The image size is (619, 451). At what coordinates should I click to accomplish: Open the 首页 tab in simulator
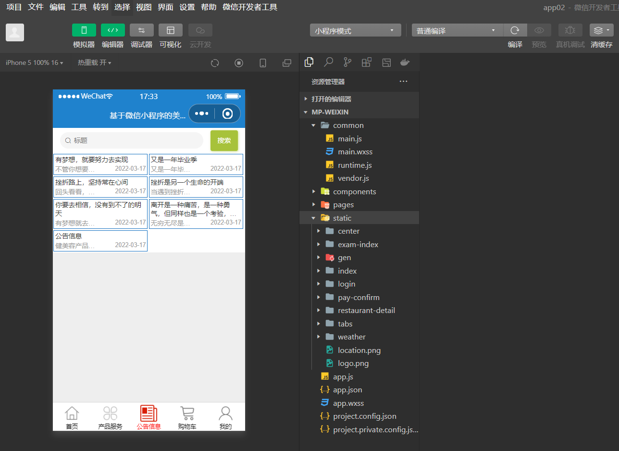[72, 417]
